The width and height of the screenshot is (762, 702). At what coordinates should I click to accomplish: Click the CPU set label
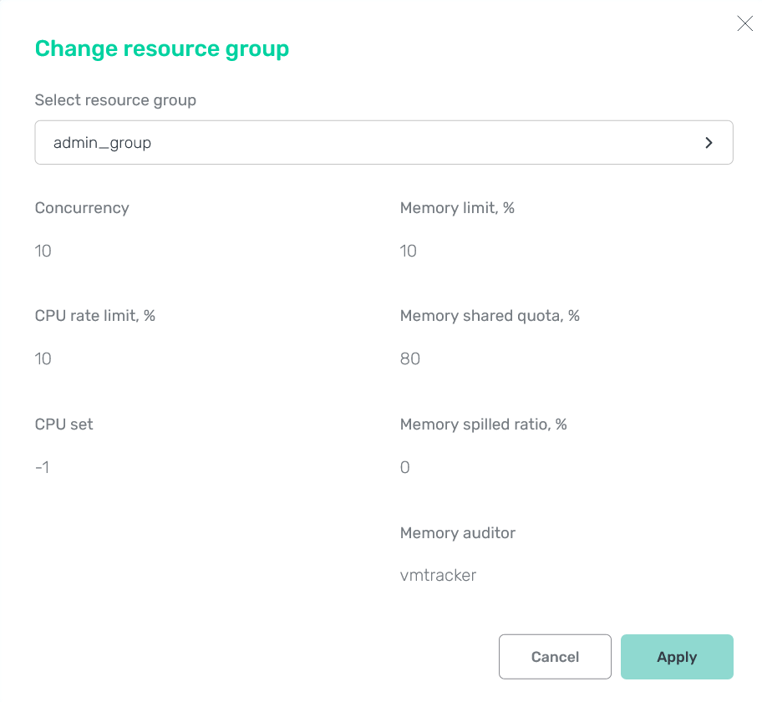pyautogui.click(x=63, y=424)
